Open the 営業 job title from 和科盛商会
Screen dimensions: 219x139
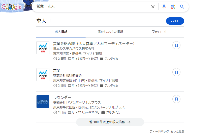pos(57,71)
